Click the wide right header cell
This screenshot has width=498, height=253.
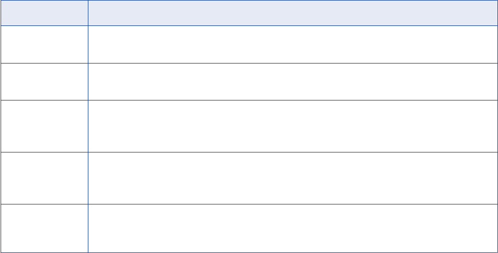pyautogui.click(x=292, y=12)
